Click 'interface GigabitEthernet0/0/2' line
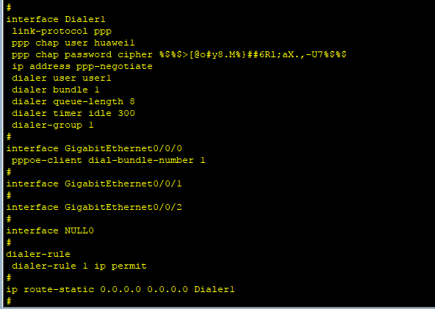Screen dimensions: 435x309 tap(94, 207)
